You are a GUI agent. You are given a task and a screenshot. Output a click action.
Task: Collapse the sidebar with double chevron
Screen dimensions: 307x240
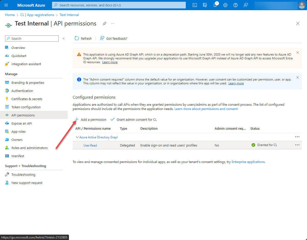click(x=64, y=38)
